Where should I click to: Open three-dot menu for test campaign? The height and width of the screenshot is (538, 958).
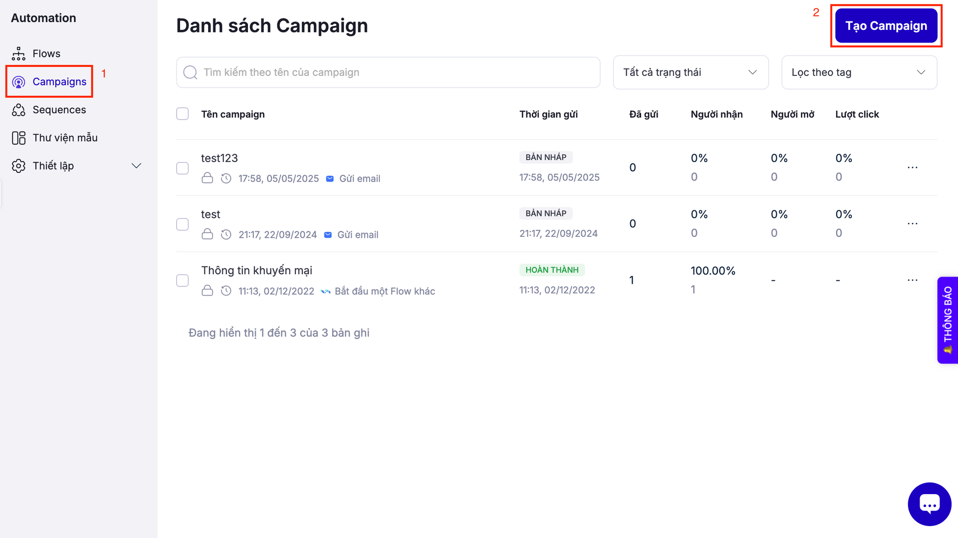(x=912, y=224)
